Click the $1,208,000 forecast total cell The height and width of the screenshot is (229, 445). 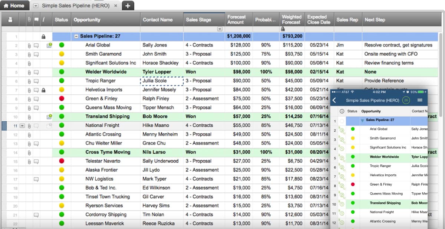(239, 37)
